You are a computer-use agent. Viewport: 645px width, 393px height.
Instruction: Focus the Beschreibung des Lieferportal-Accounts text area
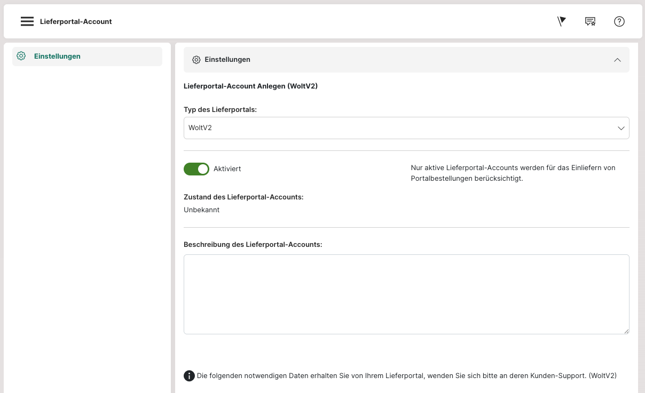[406, 294]
